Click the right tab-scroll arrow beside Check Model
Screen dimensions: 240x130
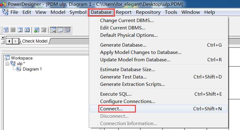click(15, 41)
